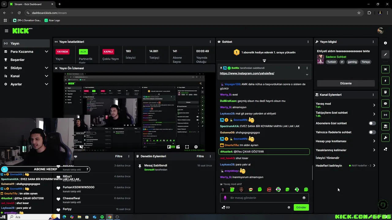Image resolution: width=392 pixels, height=220 pixels.
Task: Unpin the BotRix pinned message via pin icon
Action: [299, 68]
